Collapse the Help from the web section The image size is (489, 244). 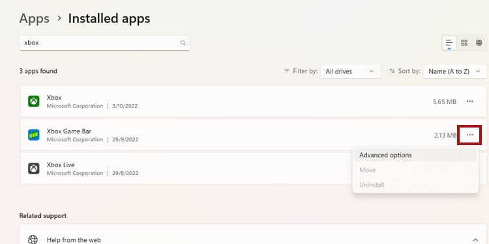[x=475, y=239]
